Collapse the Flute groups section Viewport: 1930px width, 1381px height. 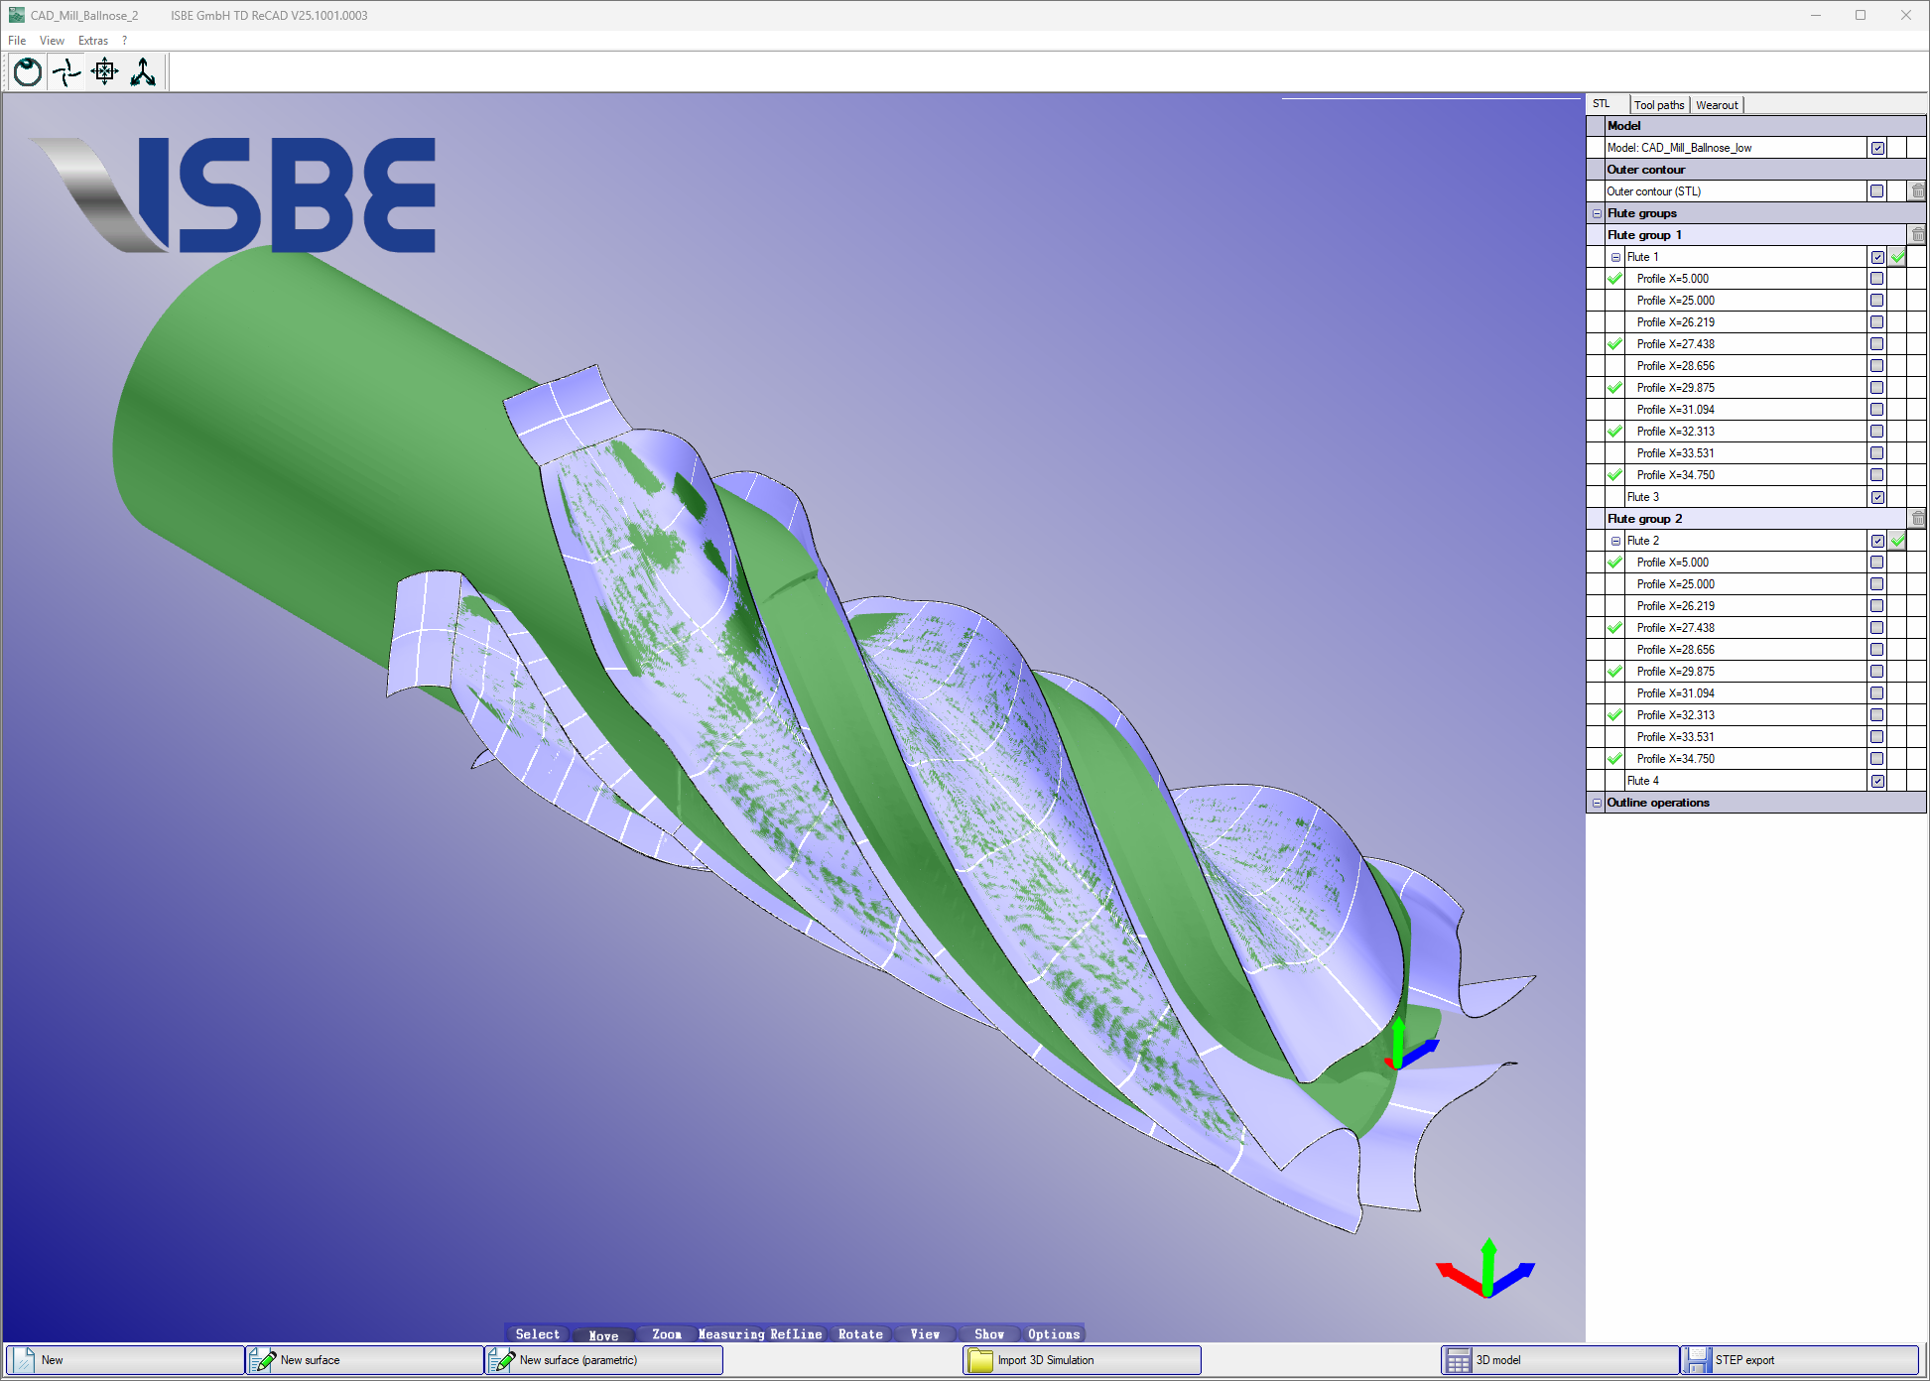pyautogui.click(x=1597, y=213)
